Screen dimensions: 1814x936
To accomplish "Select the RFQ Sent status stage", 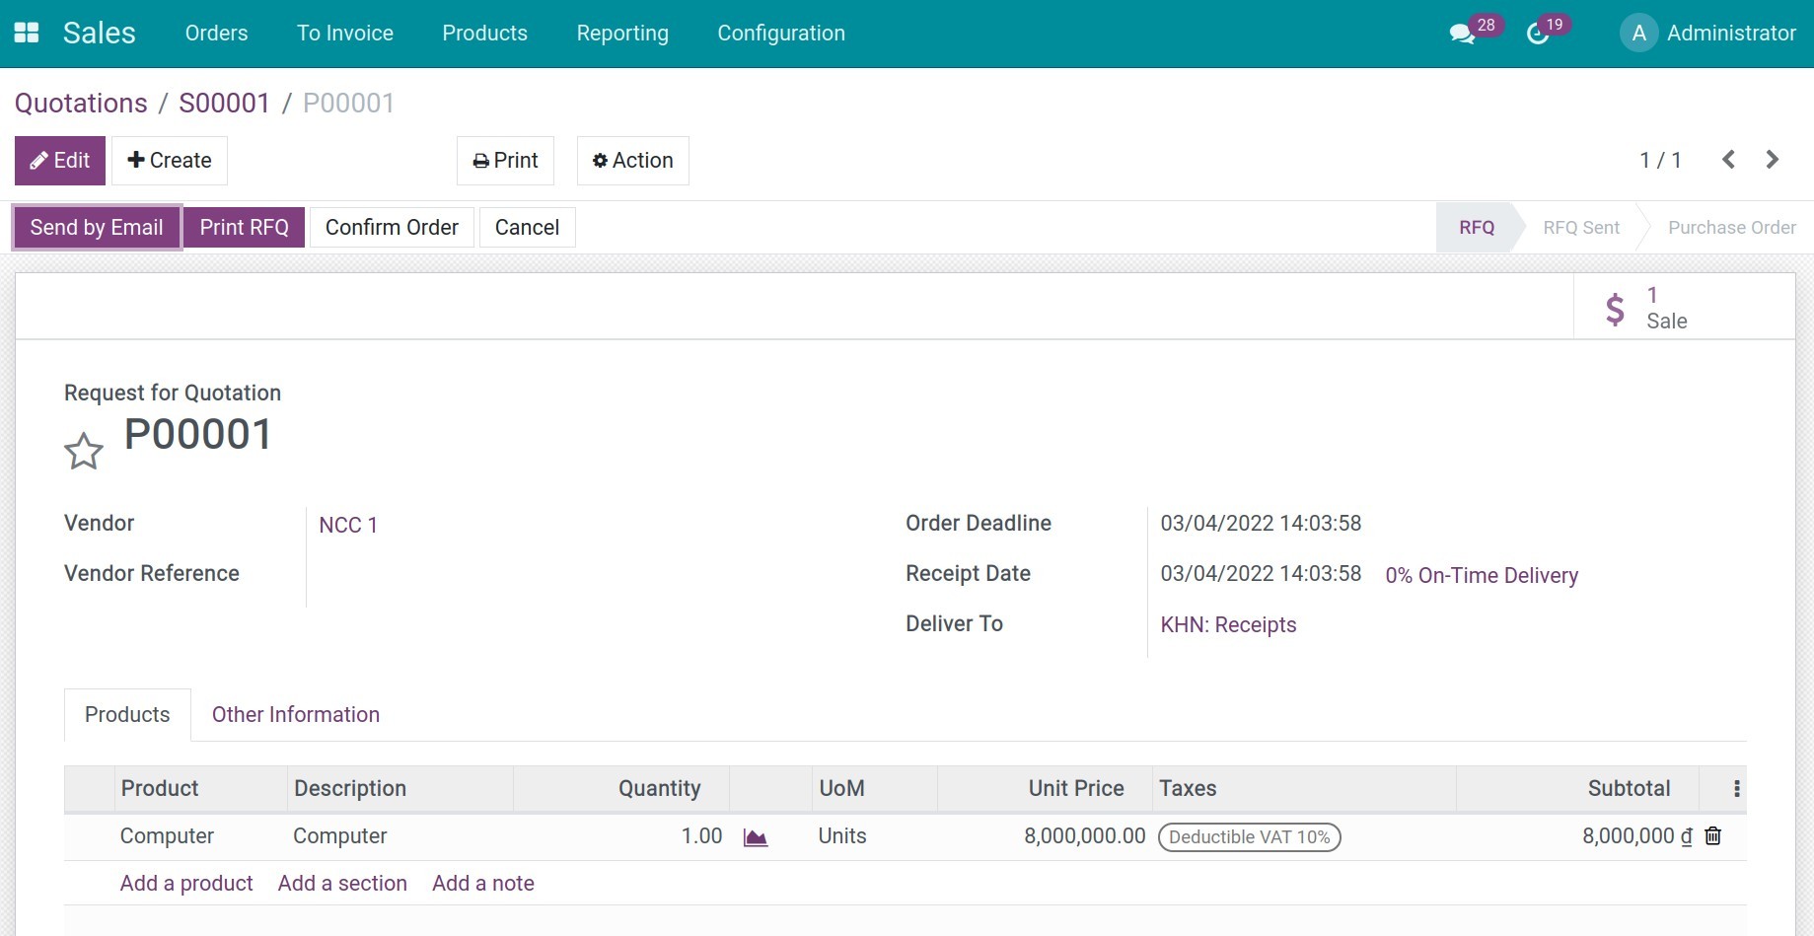I will 1581,227.
